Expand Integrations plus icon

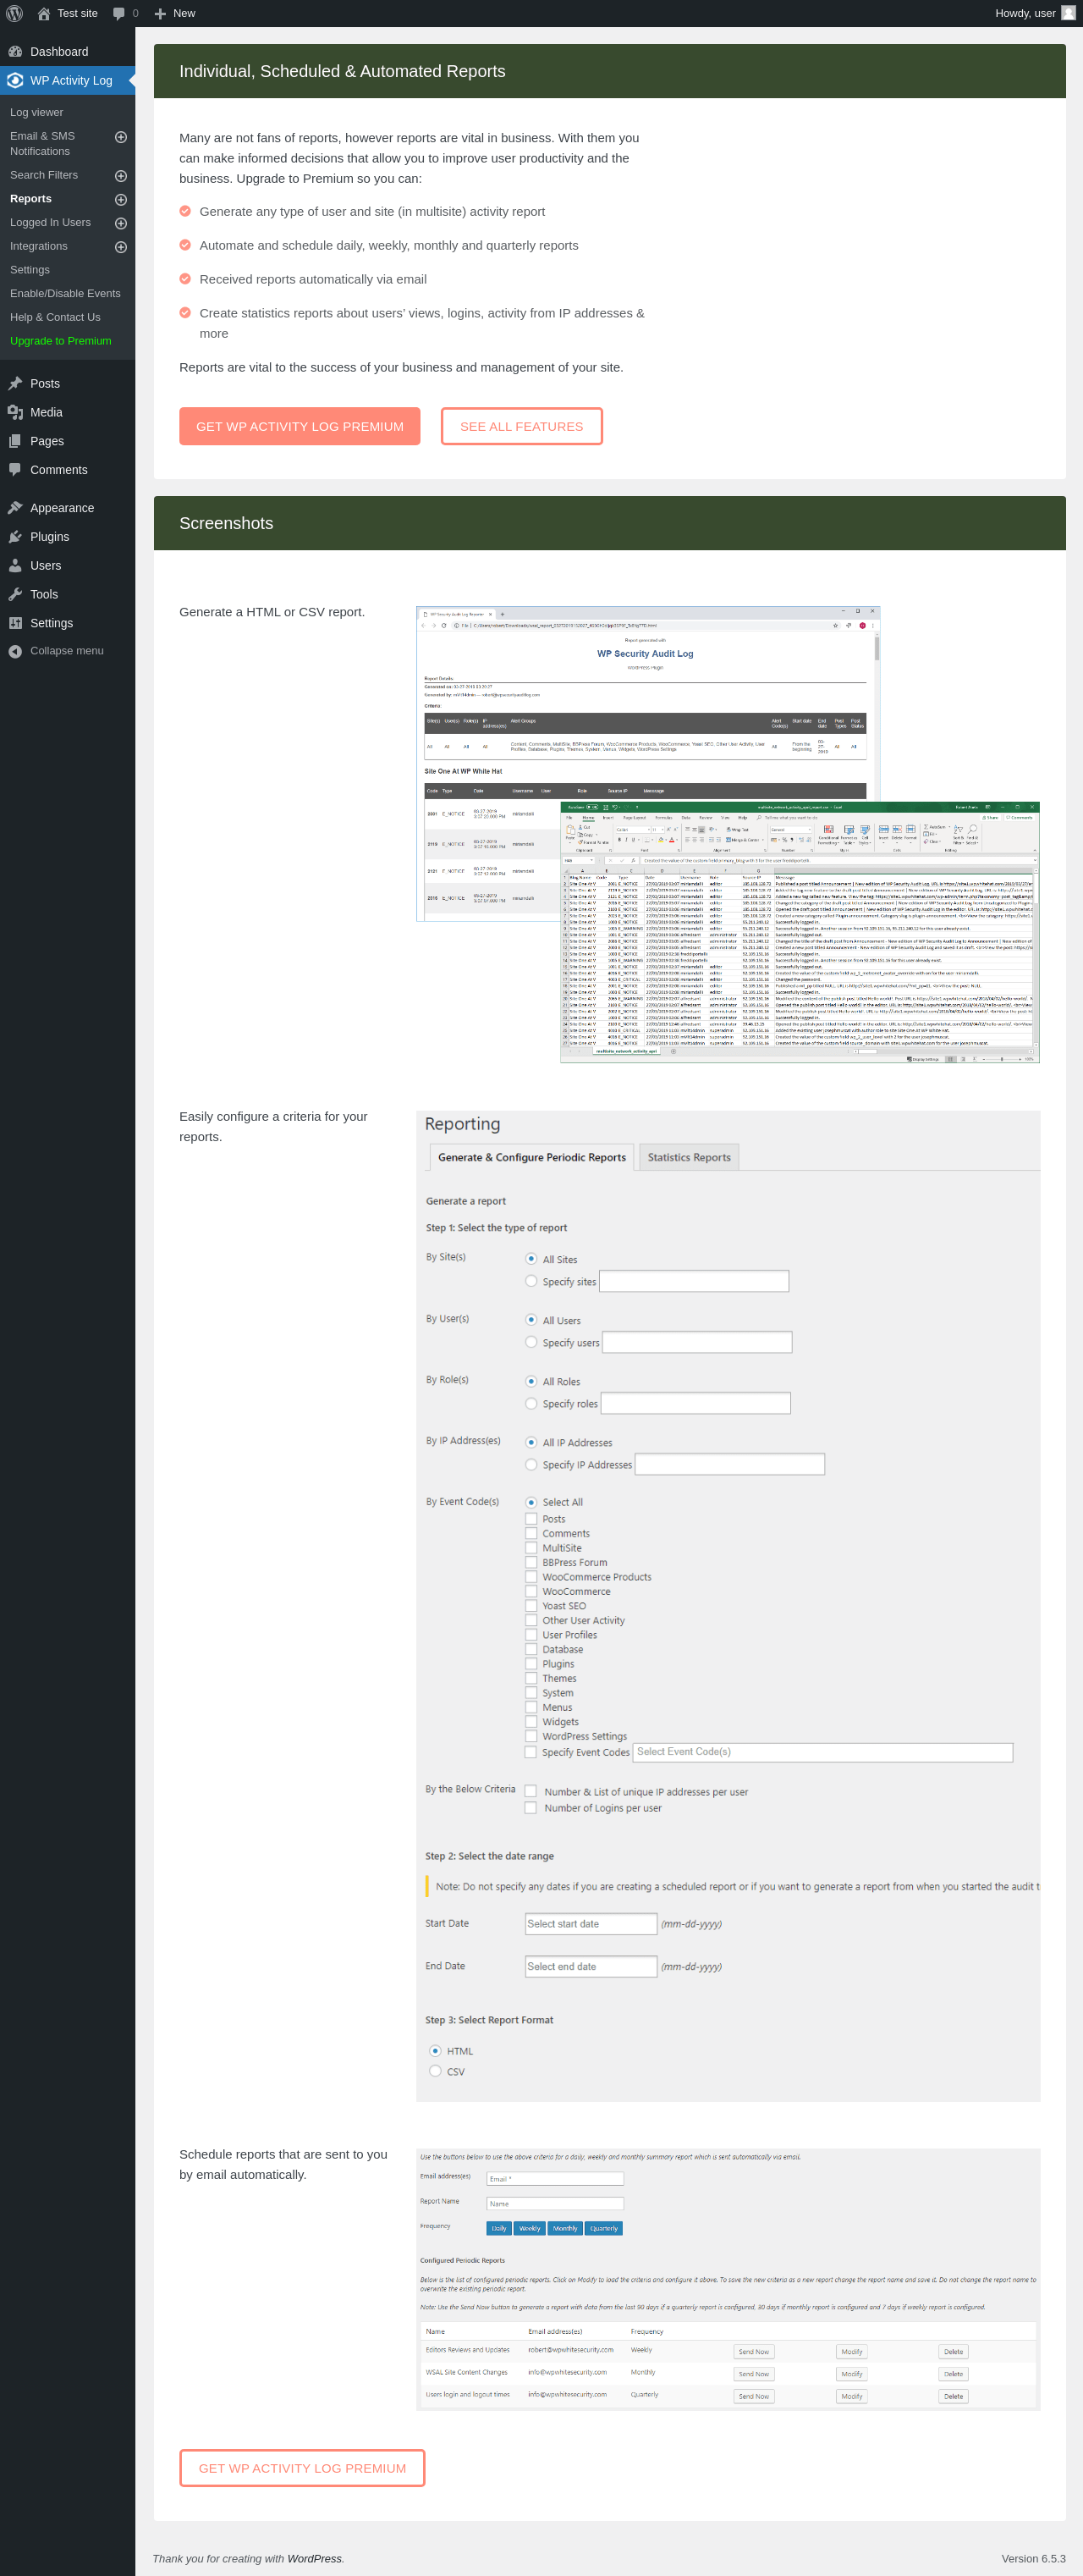121,247
